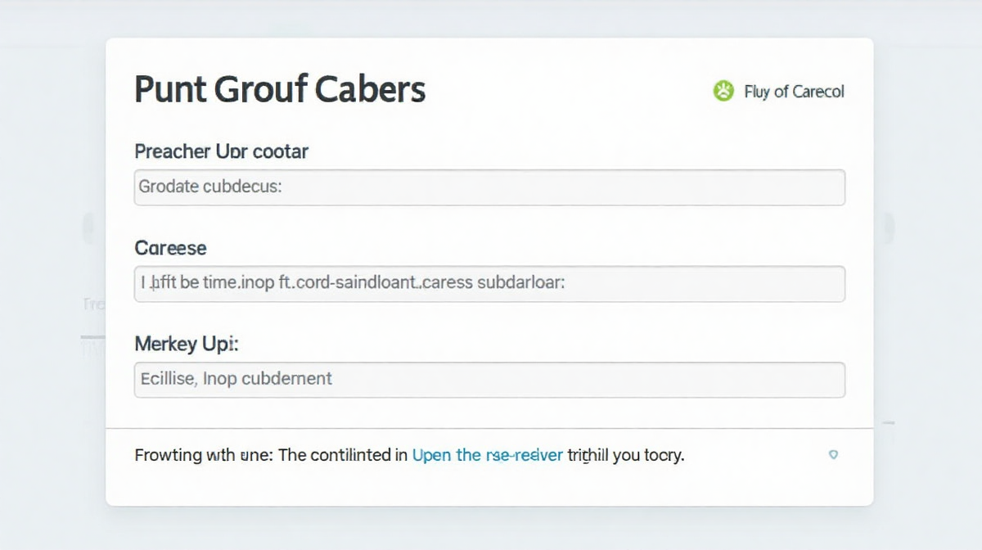The image size is (982, 550).
Task: Click into the Careese text field
Action: coord(489,284)
